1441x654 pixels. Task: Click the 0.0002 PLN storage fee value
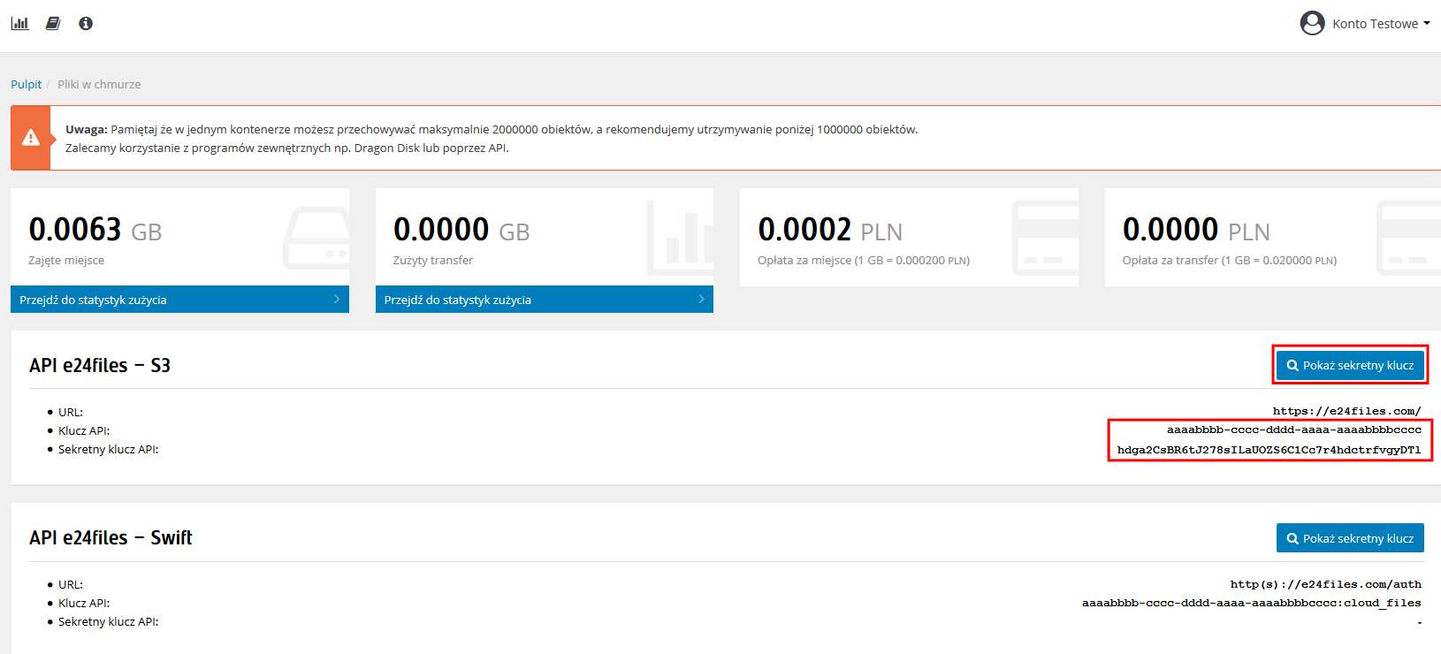[830, 230]
